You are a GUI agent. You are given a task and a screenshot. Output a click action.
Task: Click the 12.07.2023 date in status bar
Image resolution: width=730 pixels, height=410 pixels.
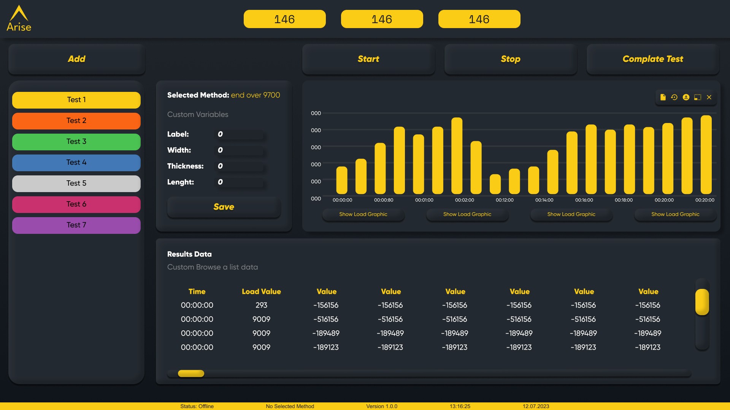(x=536, y=406)
